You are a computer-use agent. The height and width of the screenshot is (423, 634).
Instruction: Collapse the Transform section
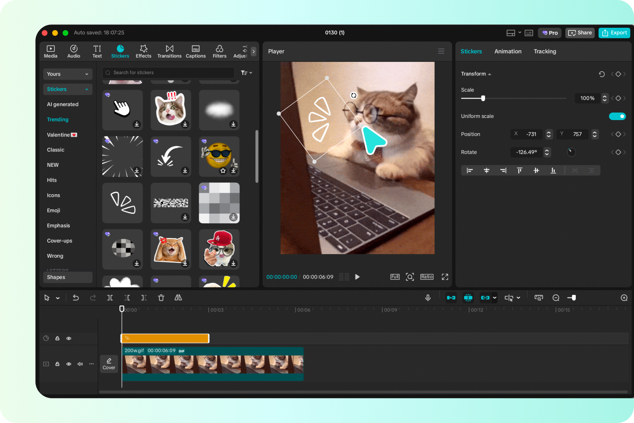[x=489, y=74]
